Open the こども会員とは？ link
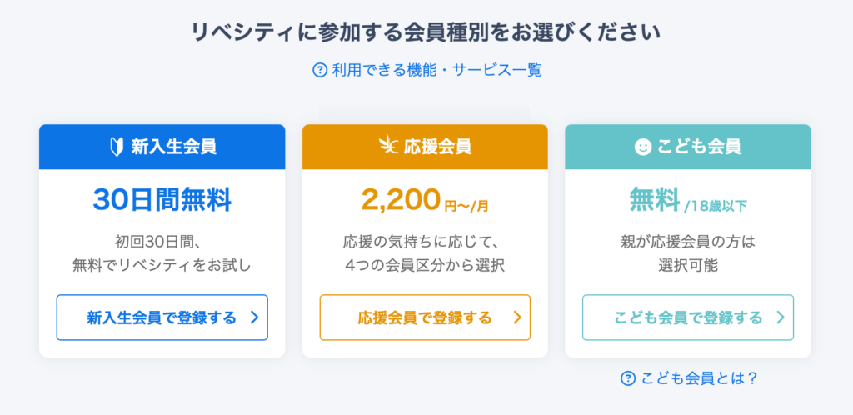853x415 pixels. 699,378
